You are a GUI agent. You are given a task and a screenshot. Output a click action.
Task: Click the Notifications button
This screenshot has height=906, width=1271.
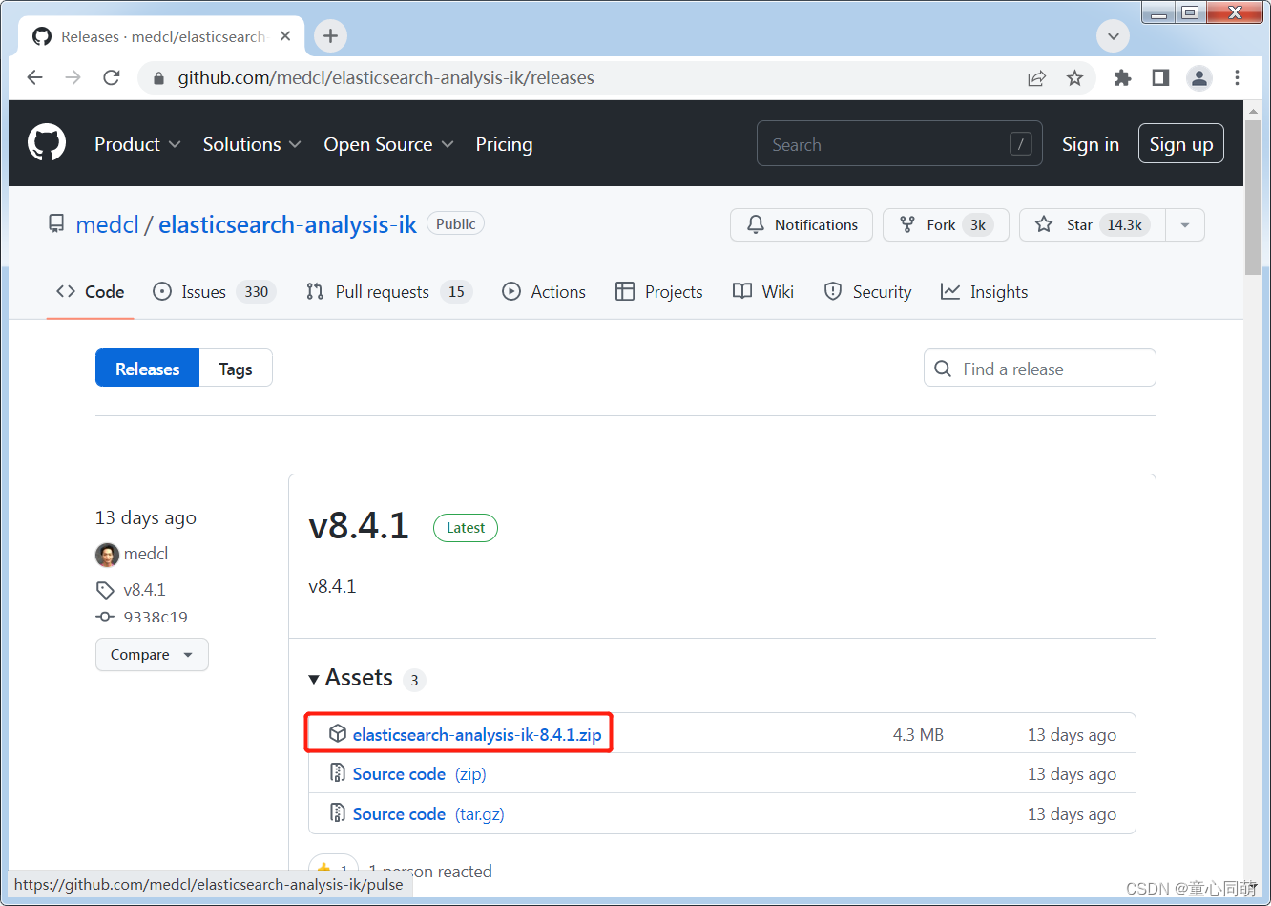click(x=802, y=225)
